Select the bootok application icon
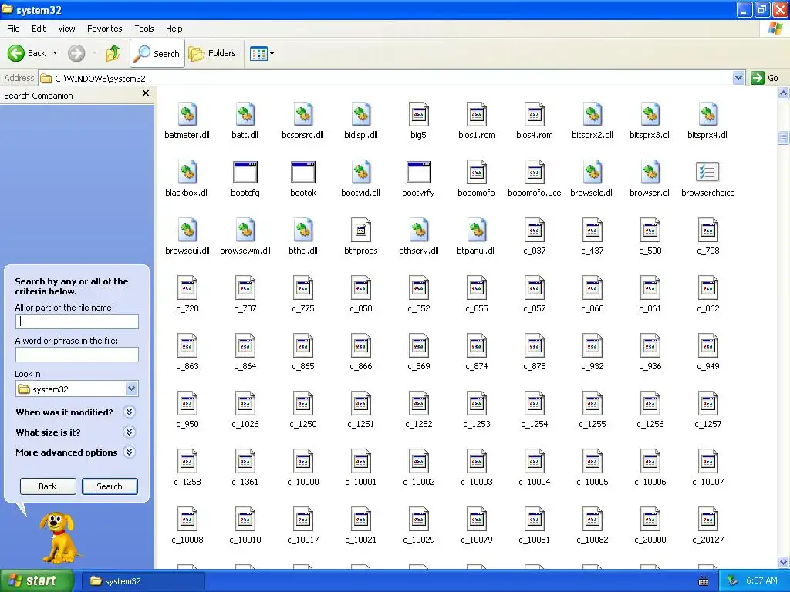The width and height of the screenshot is (790, 592). (x=302, y=172)
